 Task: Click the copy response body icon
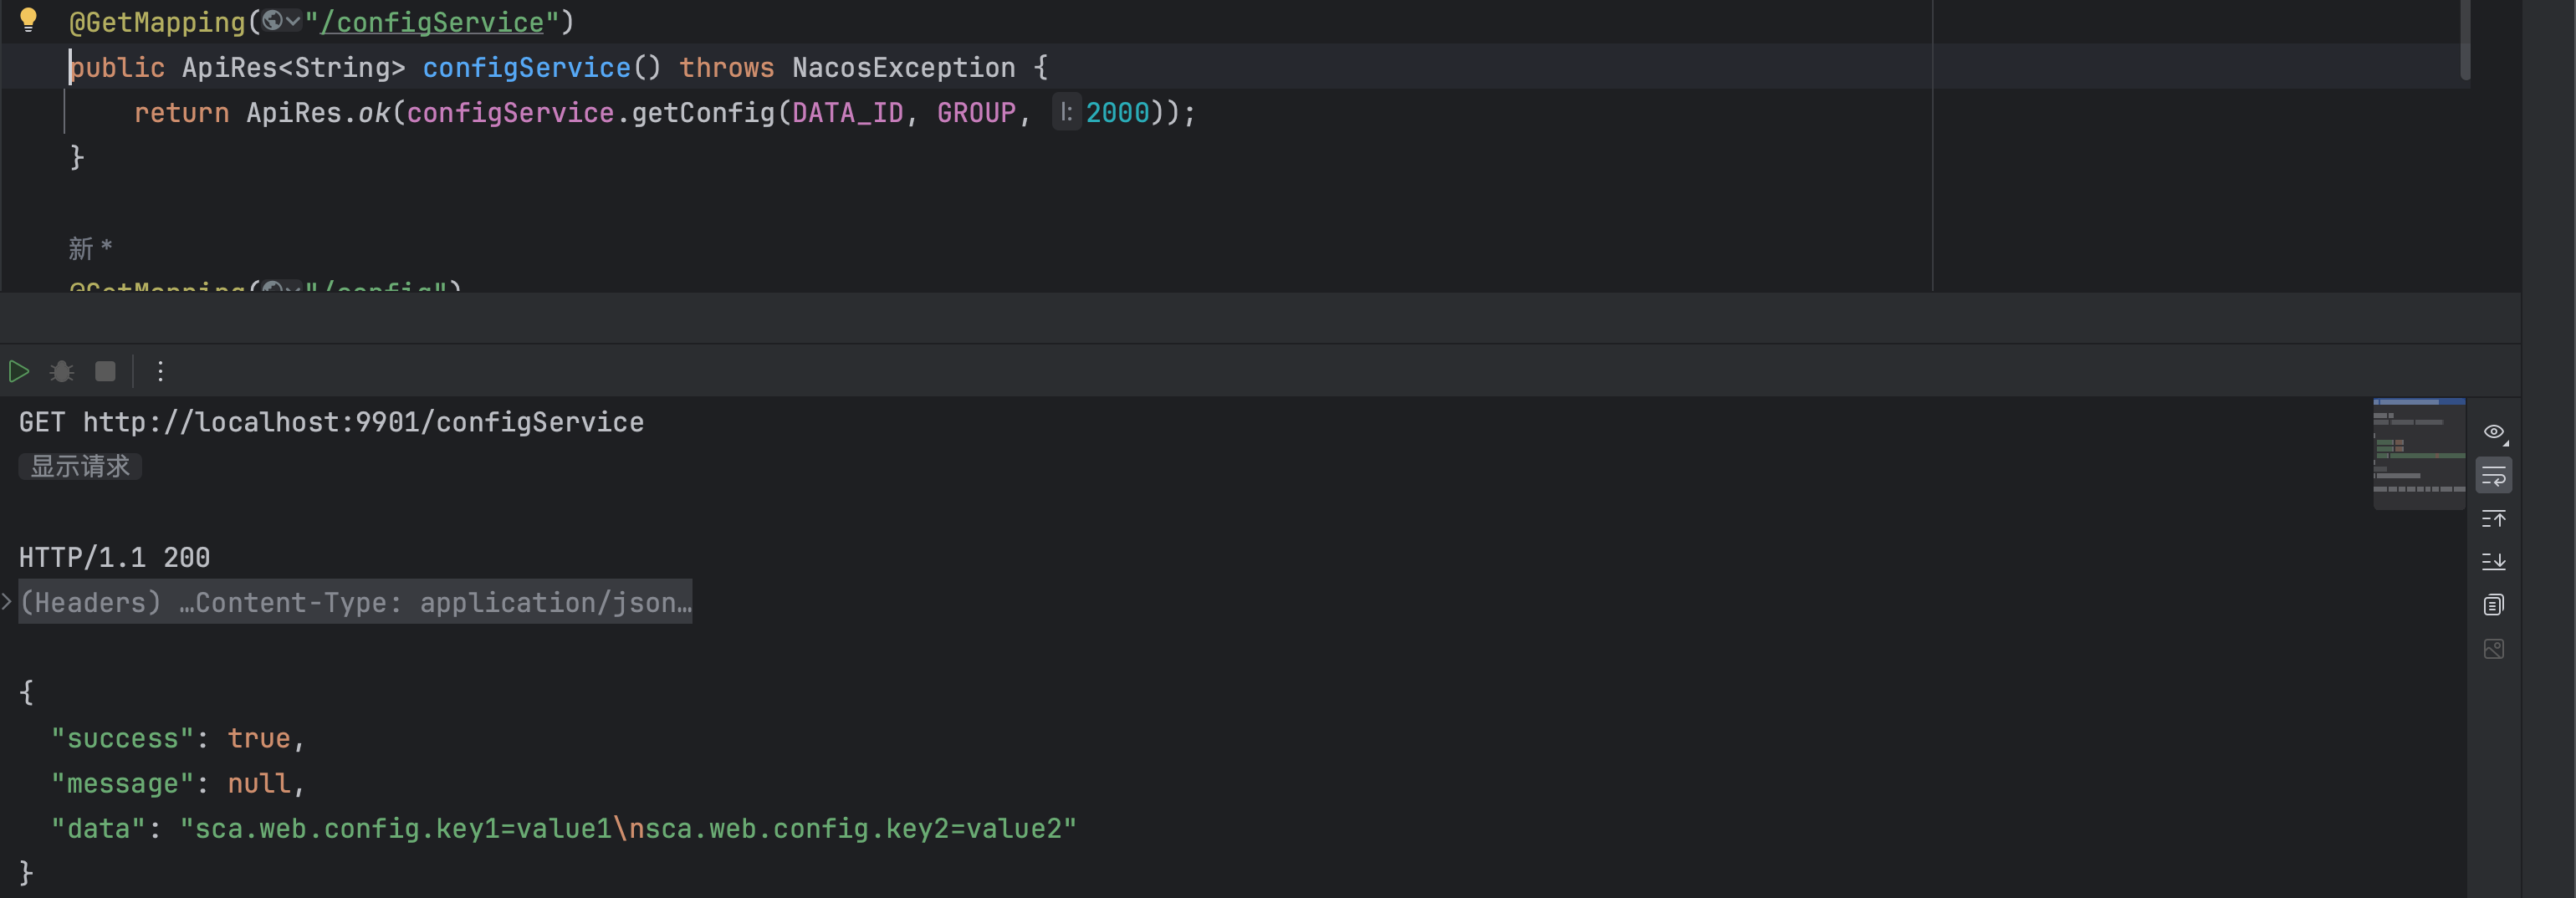[2494, 605]
